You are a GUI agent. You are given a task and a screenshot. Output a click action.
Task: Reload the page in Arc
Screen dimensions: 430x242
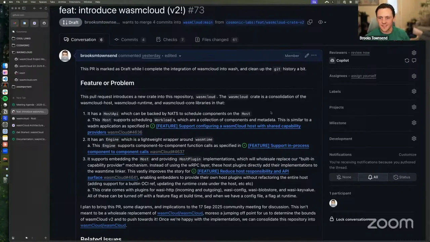pyautogui.click(x=46, y=8)
